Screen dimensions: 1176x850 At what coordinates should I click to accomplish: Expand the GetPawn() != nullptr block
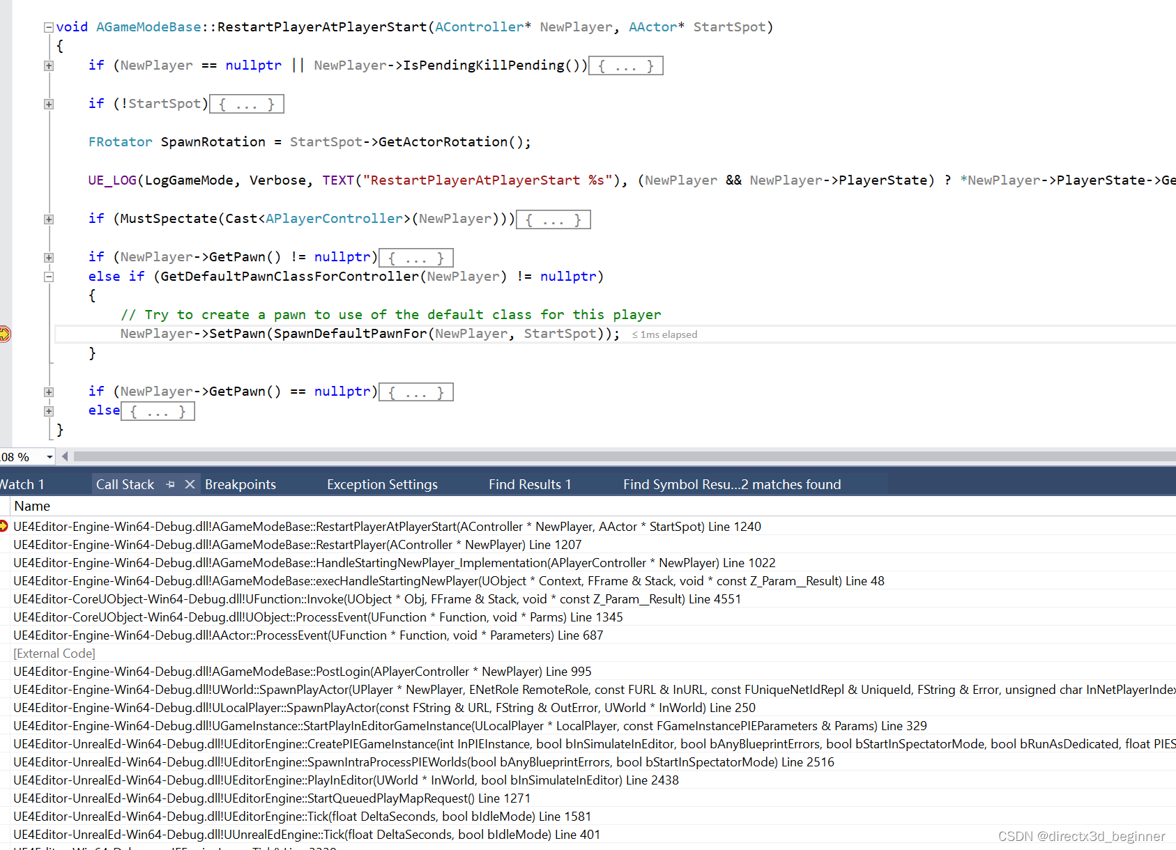(x=48, y=258)
